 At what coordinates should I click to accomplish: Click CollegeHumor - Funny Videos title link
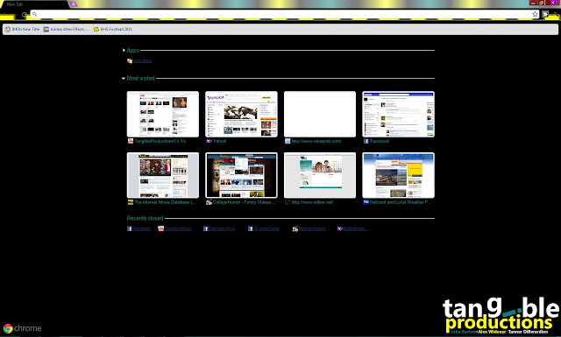point(244,202)
